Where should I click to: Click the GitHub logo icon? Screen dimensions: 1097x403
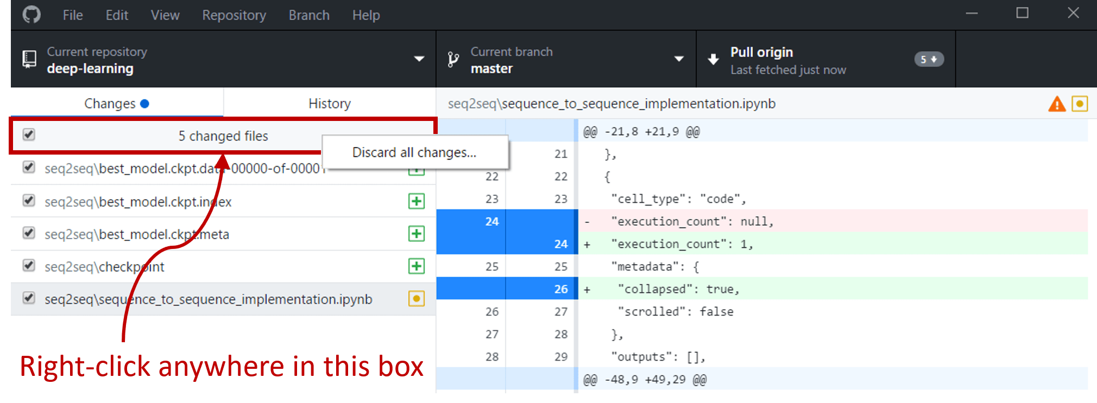(31, 15)
